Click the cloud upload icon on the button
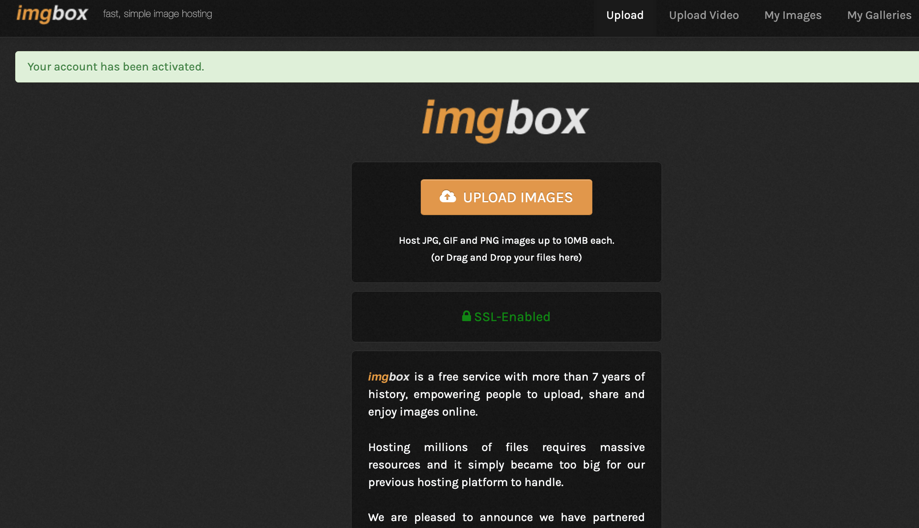Screen dimensions: 919x528 click(x=448, y=197)
